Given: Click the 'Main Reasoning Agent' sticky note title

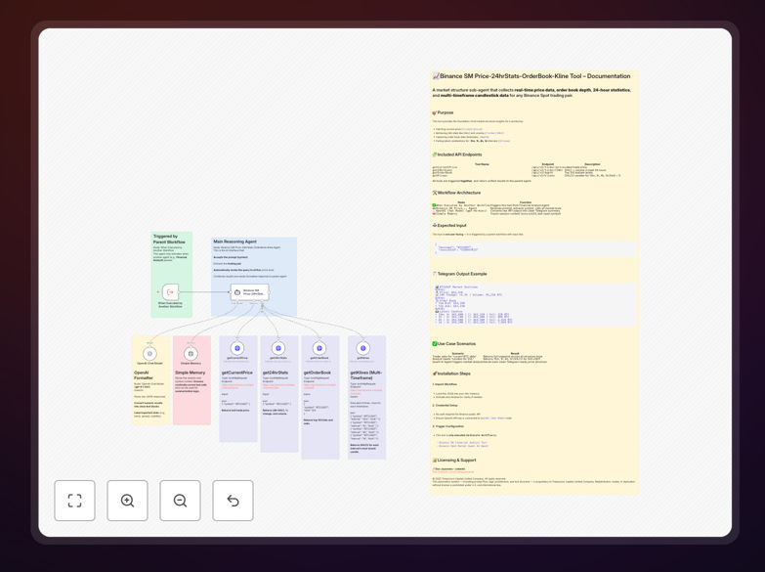Looking at the screenshot, I should (x=234, y=242).
